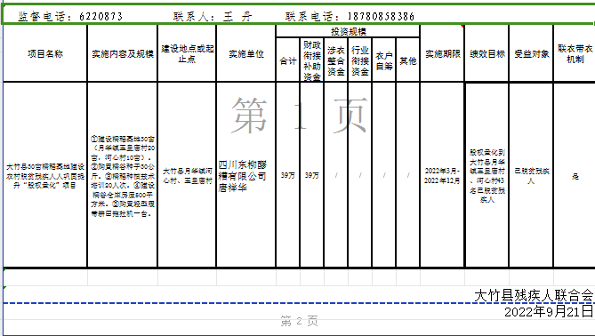Click the 行业衔接资金 header cell
The image size is (595, 336).
click(359, 60)
